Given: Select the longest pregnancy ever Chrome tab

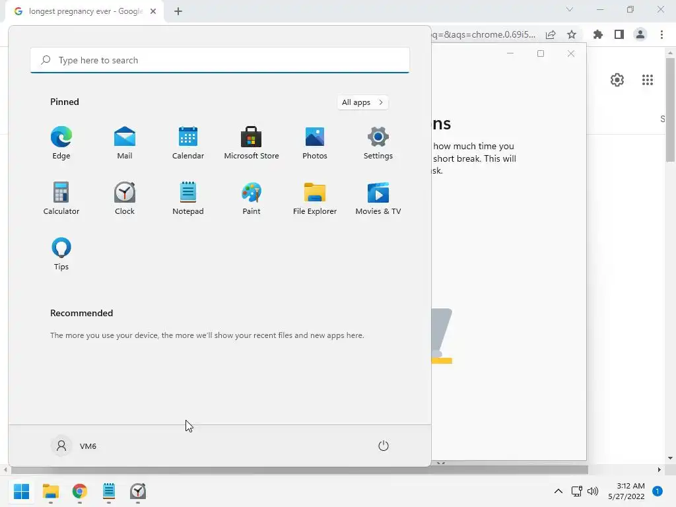Looking at the screenshot, I should (84, 11).
